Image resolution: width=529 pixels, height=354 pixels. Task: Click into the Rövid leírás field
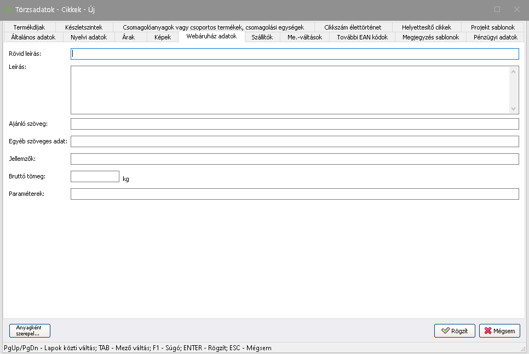click(x=295, y=54)
